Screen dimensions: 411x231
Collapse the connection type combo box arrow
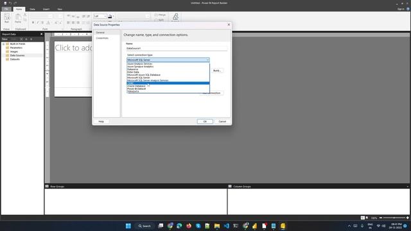pyautogui.click(x=207, y=60)
